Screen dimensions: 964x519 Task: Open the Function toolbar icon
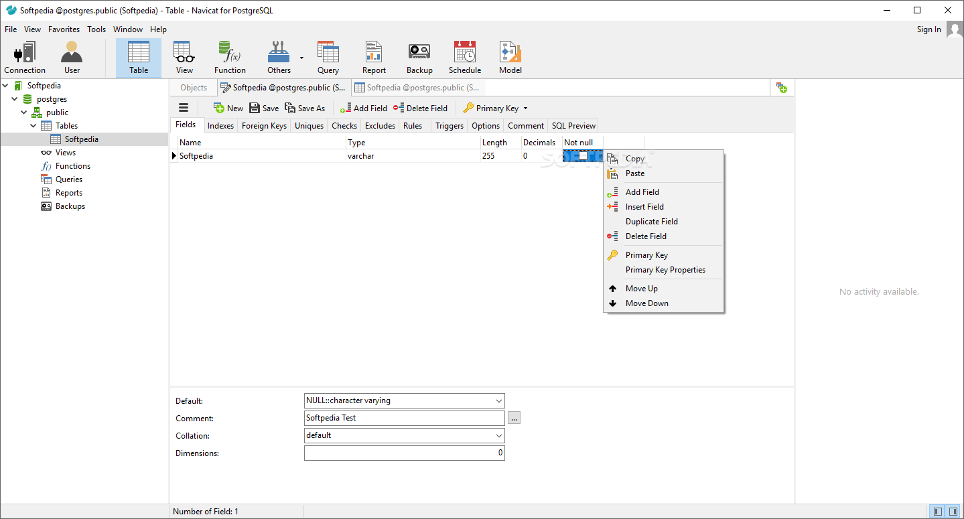230,58
